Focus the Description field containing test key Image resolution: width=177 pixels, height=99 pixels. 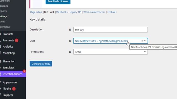tap(110, 30)
